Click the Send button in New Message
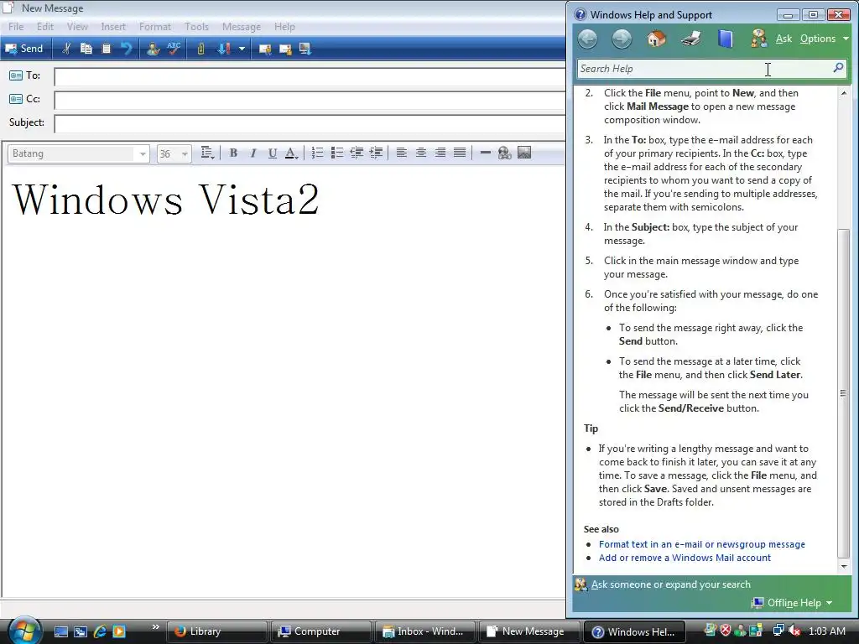The width and height of the screenshot is (859, 644). click(24, 49)
